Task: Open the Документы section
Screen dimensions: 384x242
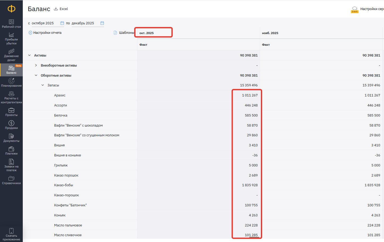Action: pos(11,138)
